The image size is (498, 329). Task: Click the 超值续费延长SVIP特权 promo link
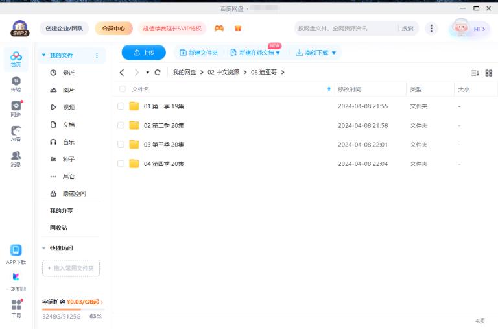(172, 29)
